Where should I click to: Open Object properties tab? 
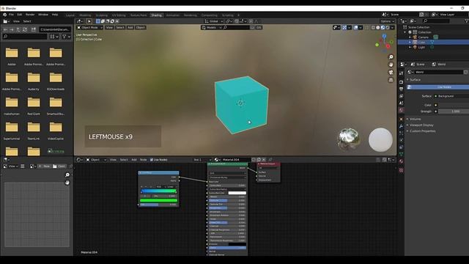tap(401, 119)
